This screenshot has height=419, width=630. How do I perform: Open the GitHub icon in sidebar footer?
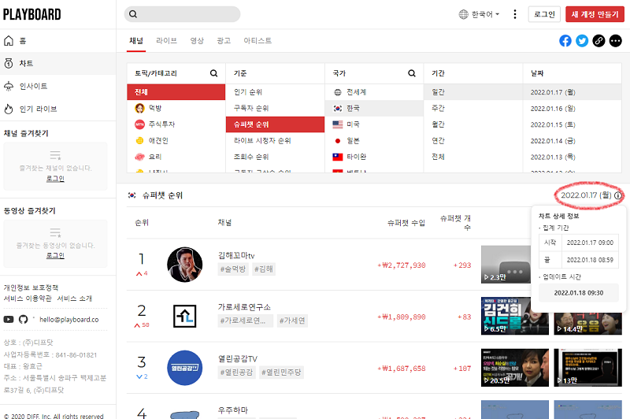point(24,320)
